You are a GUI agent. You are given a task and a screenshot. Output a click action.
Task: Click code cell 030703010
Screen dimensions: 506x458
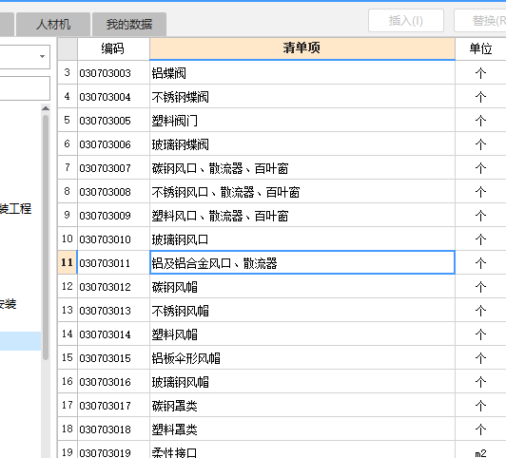click(113, 239)
